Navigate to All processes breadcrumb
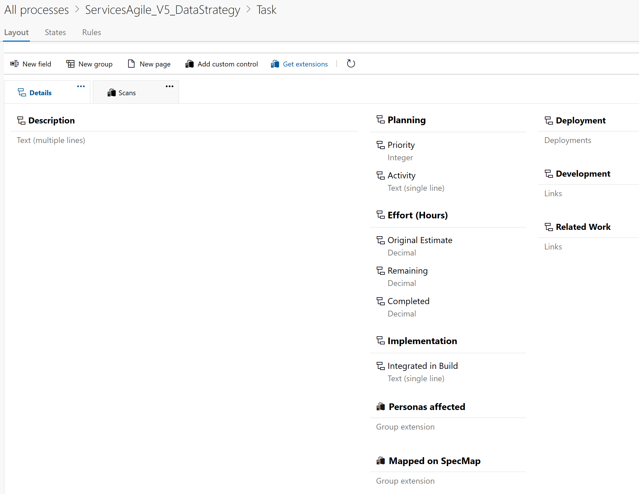Viewport: 639px width, 494px height. coord(36,10)
